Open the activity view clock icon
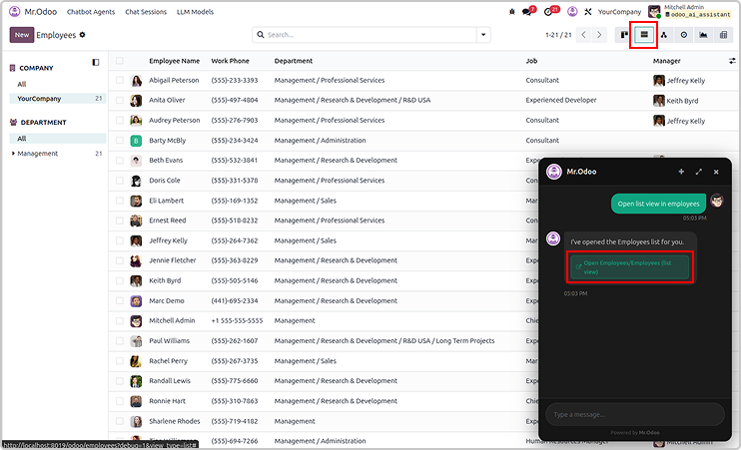The height and width of the screenshot is (450, 741). [684, 35]
